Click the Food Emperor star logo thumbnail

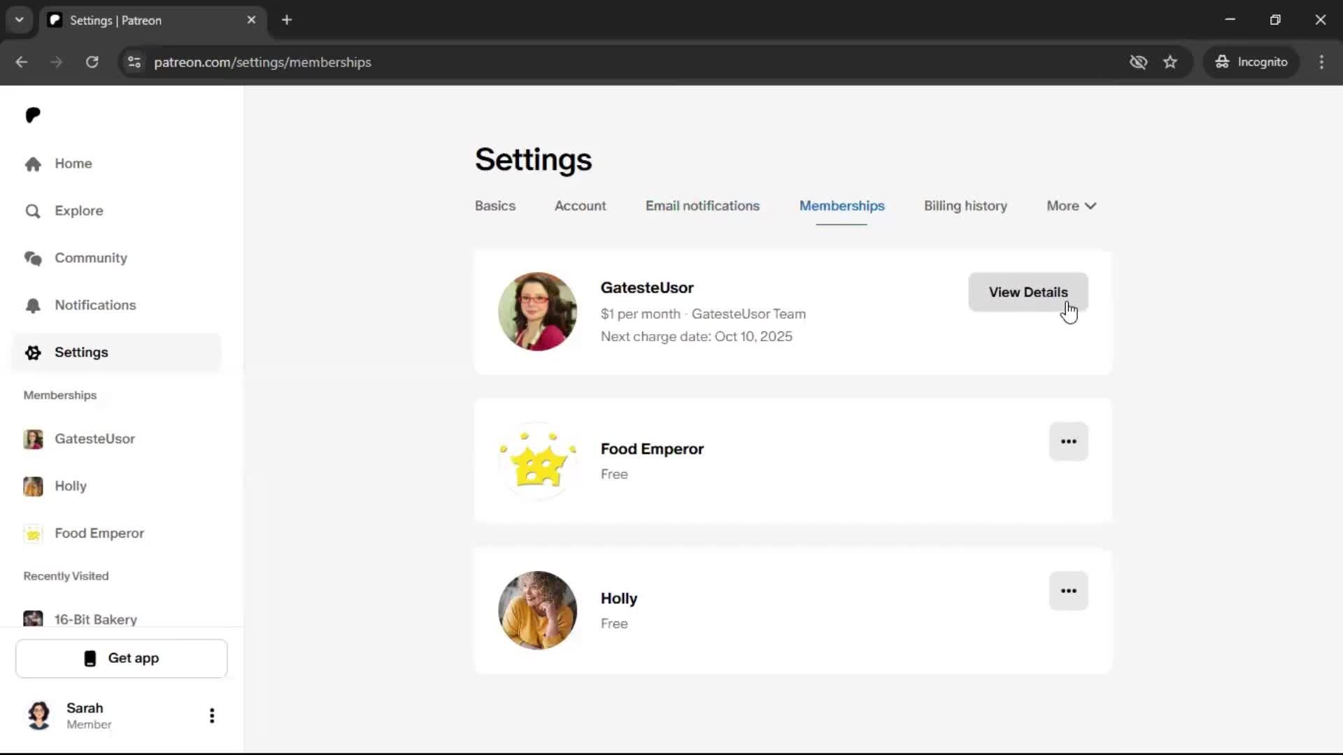tap(537, 461)
